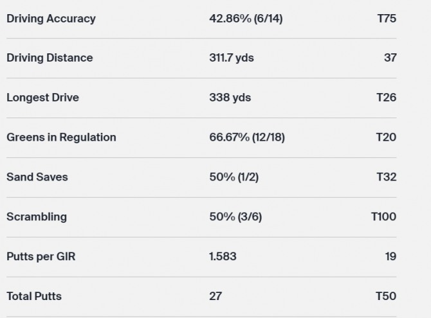Viewport: 431px width, 318px height.
Task: Click the rank 37 for Driving Distance
Action: 390,58
